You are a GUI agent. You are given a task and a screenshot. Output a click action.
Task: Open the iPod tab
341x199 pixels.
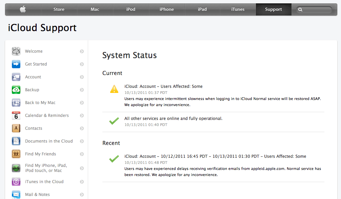coord(131,9)
